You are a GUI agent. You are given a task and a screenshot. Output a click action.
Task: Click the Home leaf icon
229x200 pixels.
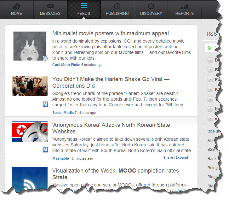(16, 6)
